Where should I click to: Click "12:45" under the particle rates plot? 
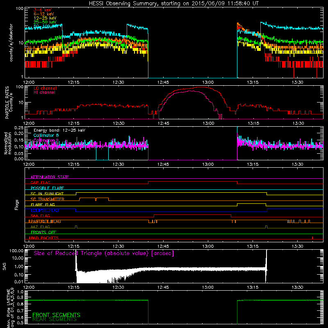tap(163, 123)
